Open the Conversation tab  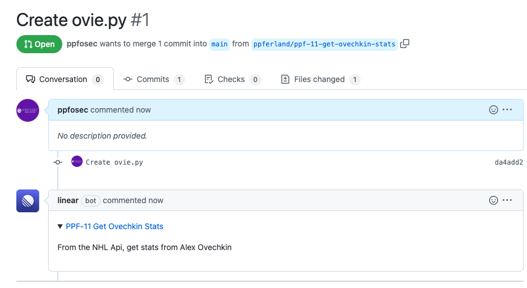click(x=65, y=79)
